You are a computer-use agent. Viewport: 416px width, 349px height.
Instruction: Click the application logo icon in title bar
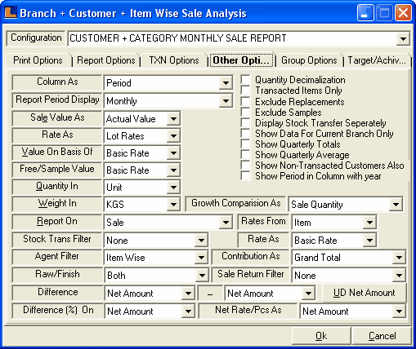click(x=11, y=13)
